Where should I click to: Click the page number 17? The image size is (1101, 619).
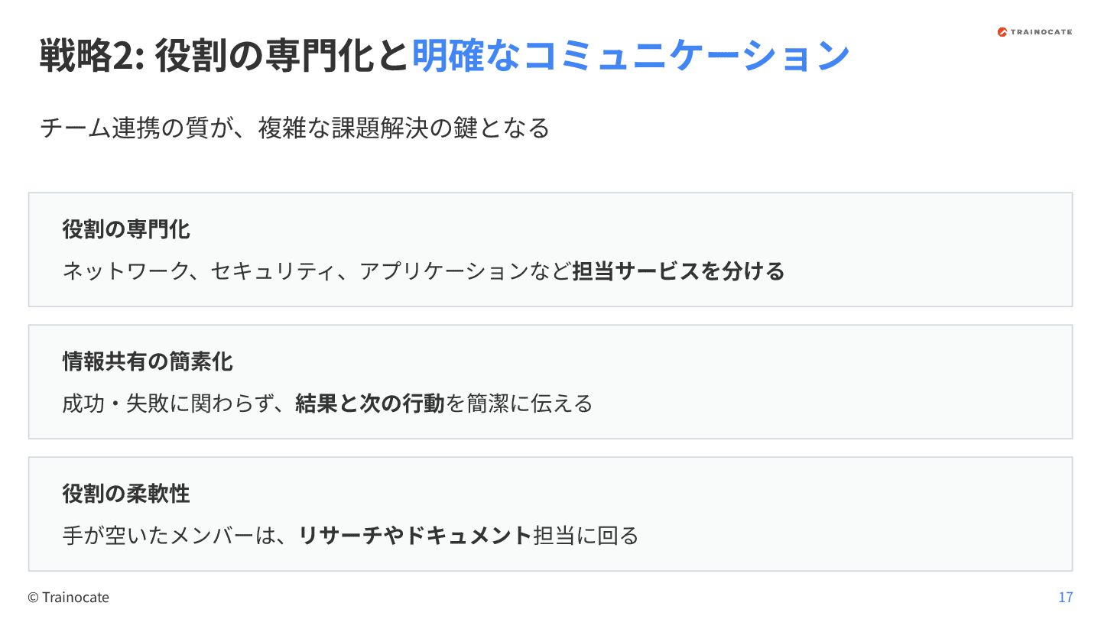[x=1065, y=598]
